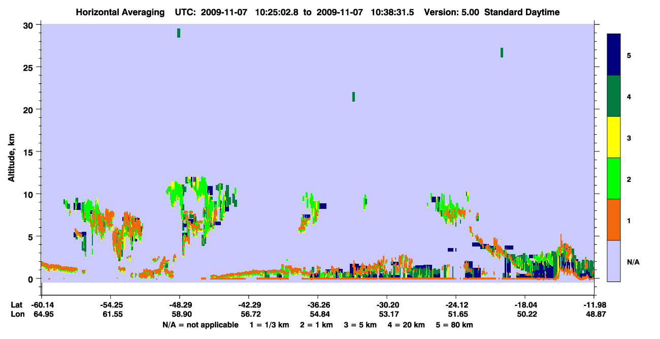Click the yellow colorbar segment labeled 3
This screenshot has height=339, width=660.
614,137
